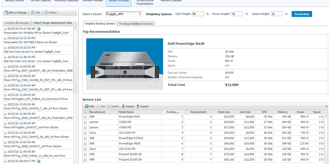Click the Edit pencil icon in Server List

click(98, 106)
